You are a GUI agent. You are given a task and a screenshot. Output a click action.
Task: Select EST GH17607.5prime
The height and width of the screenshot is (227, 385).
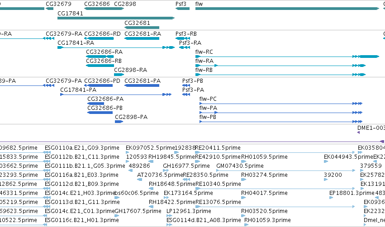tap(138, 211)
